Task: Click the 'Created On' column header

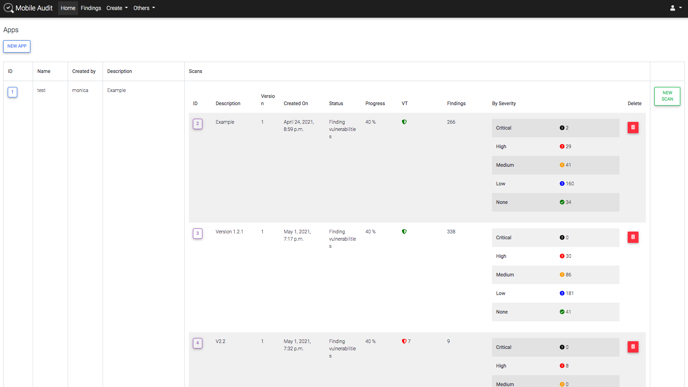Action: [296, 103]
